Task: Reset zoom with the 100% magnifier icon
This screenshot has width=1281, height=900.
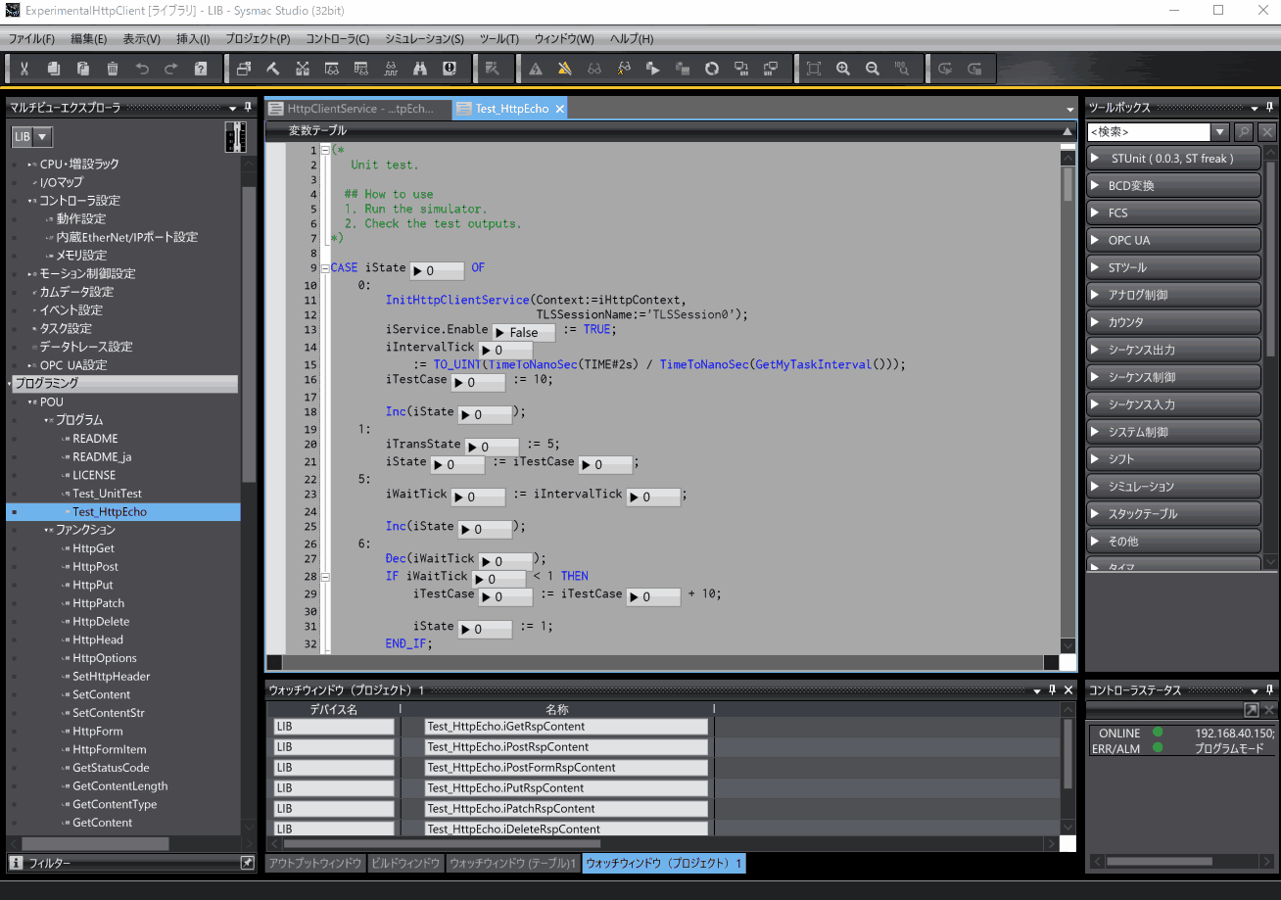Action: click(902, 69)
